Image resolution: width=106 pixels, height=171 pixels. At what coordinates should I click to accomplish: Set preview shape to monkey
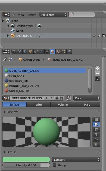(96, 134)
